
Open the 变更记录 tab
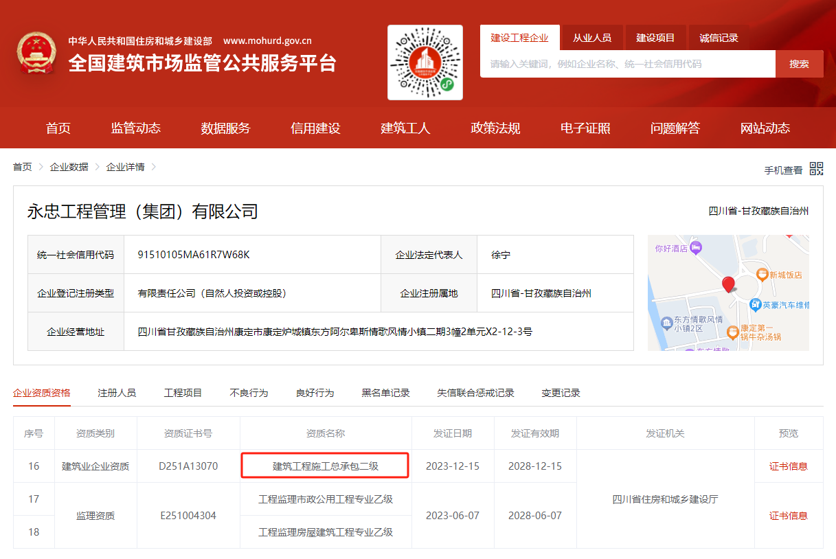(561, 393)
